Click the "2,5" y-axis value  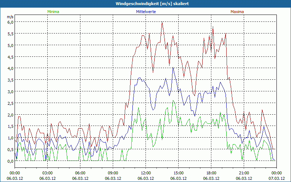coord(11,103)
